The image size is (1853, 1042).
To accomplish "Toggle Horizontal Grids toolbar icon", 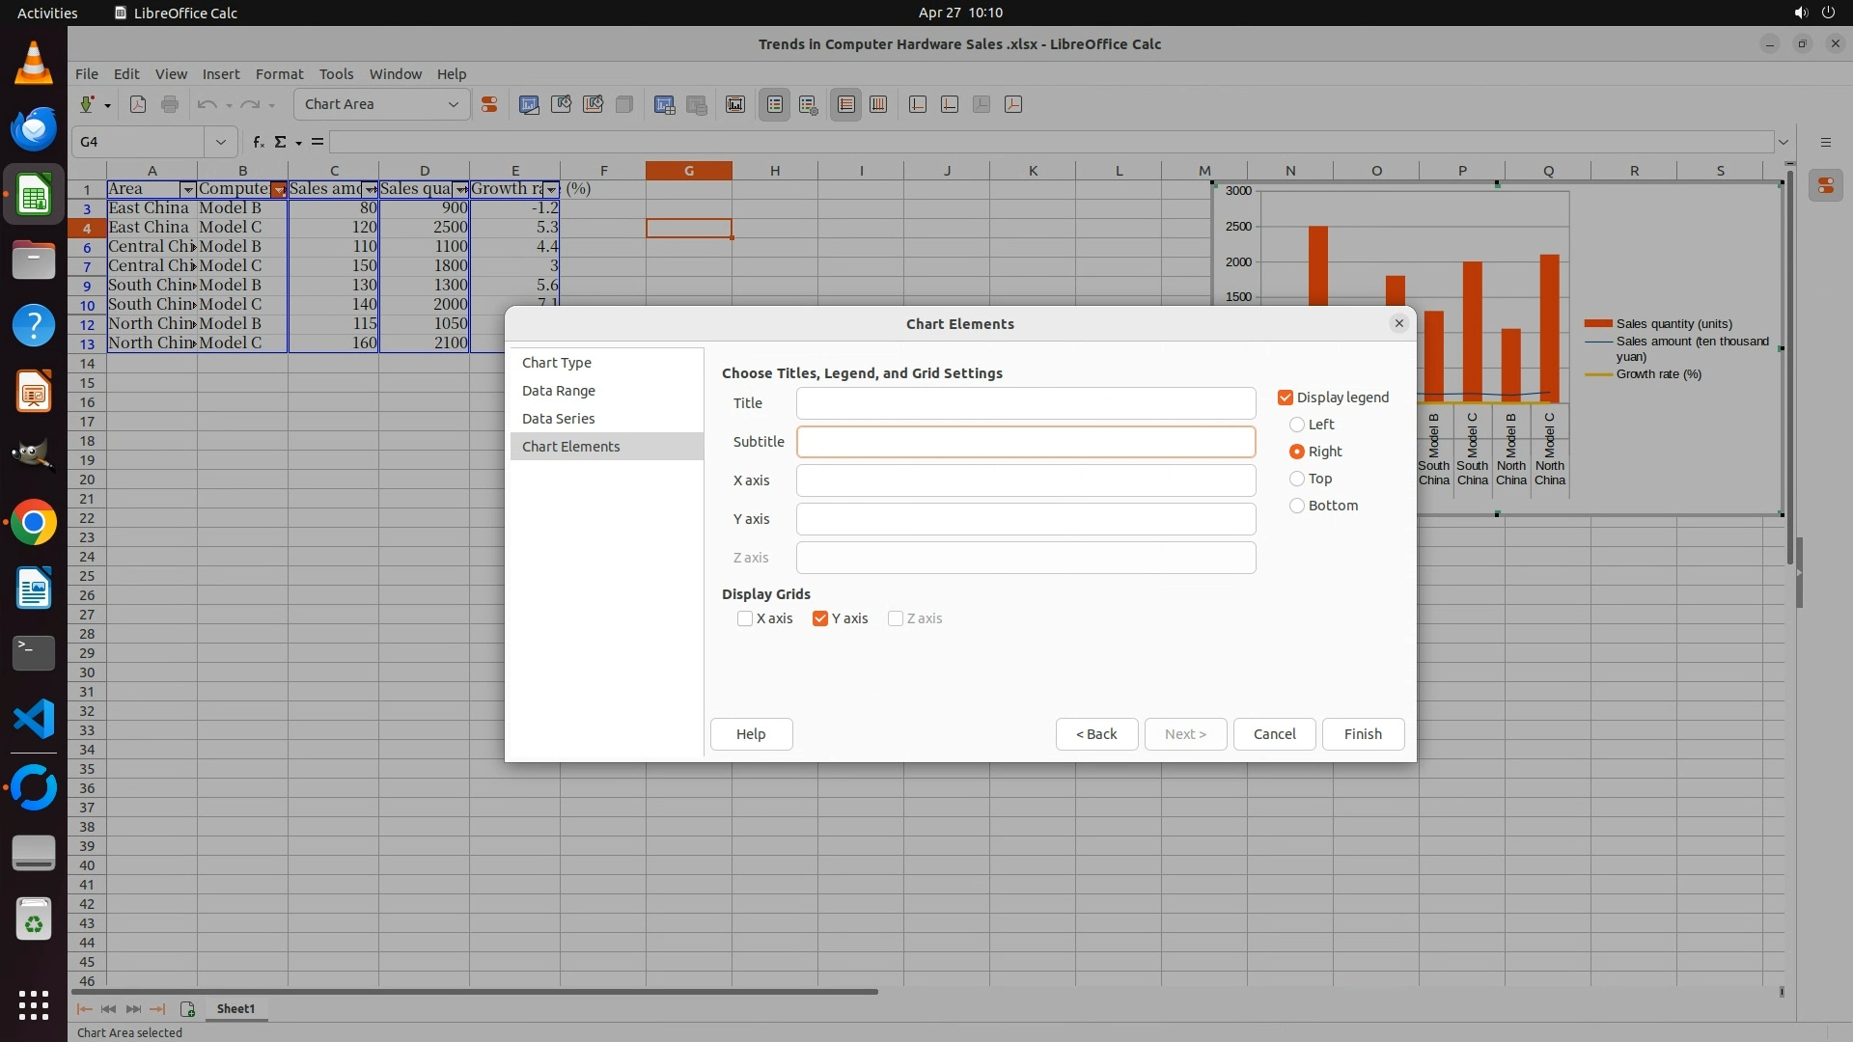I will click(845, 104).
